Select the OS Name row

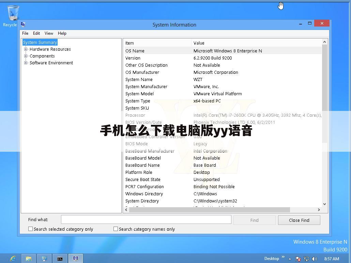pyautogui.click(x=223, y=51)
